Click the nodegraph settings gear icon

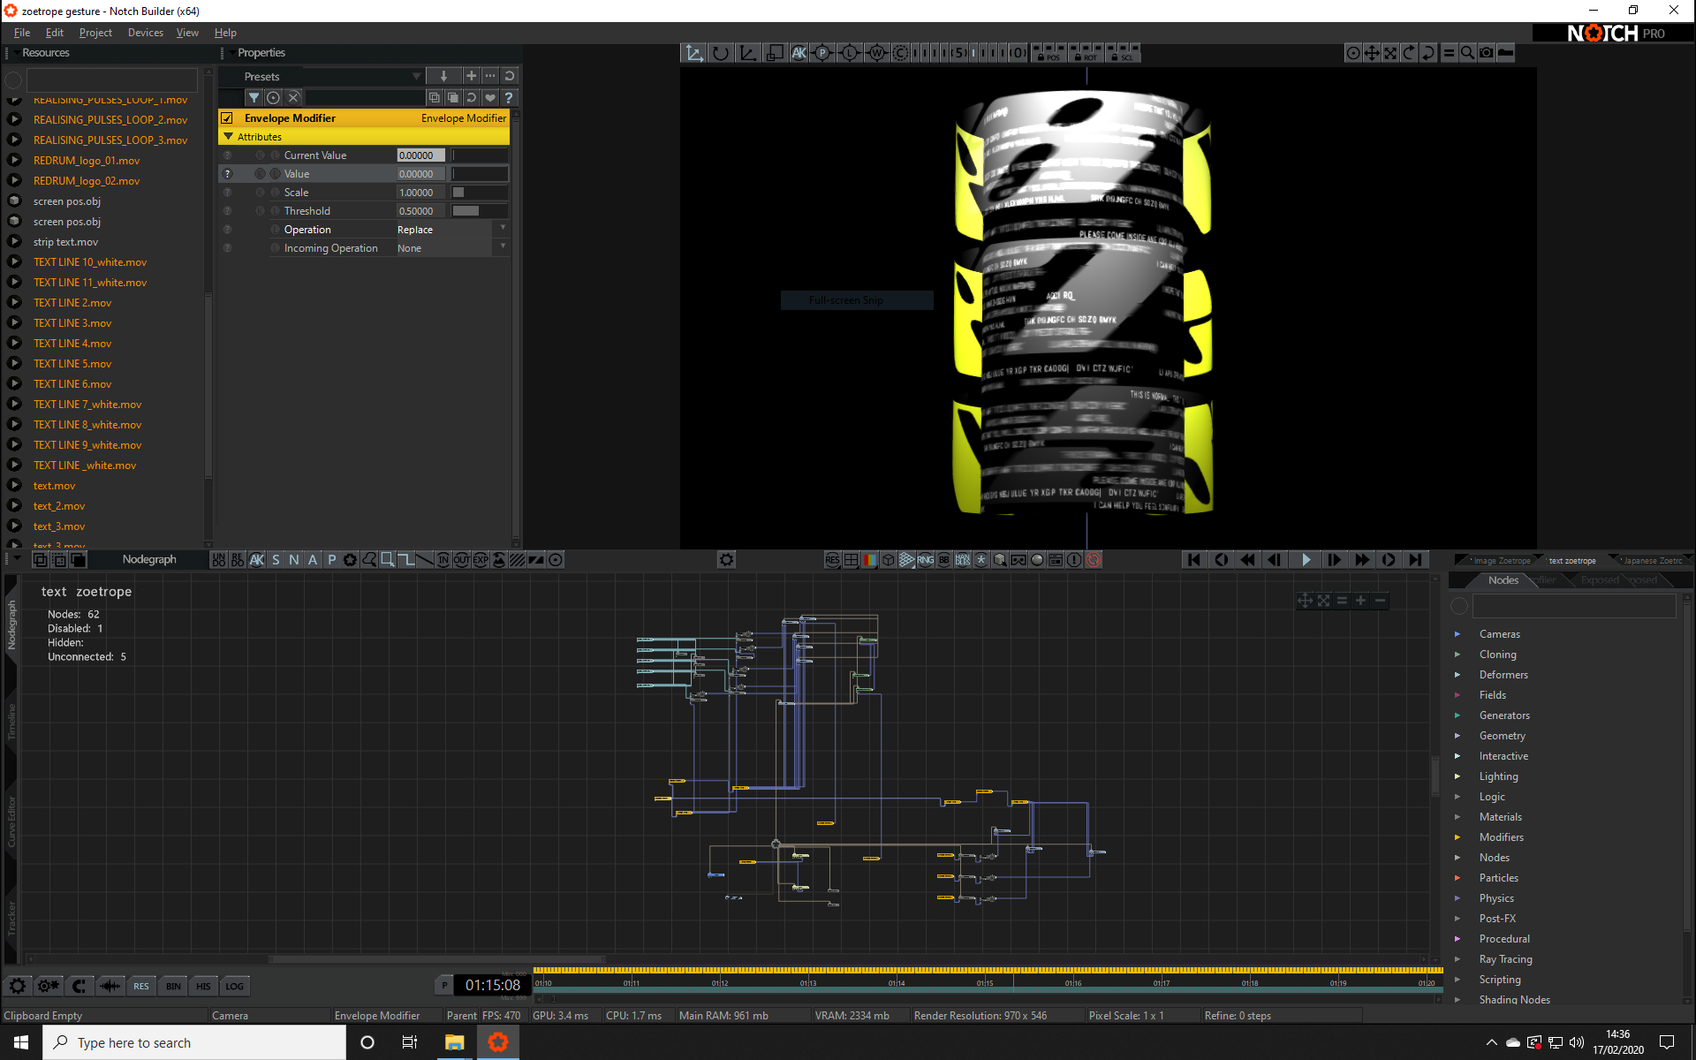(726, 560)
